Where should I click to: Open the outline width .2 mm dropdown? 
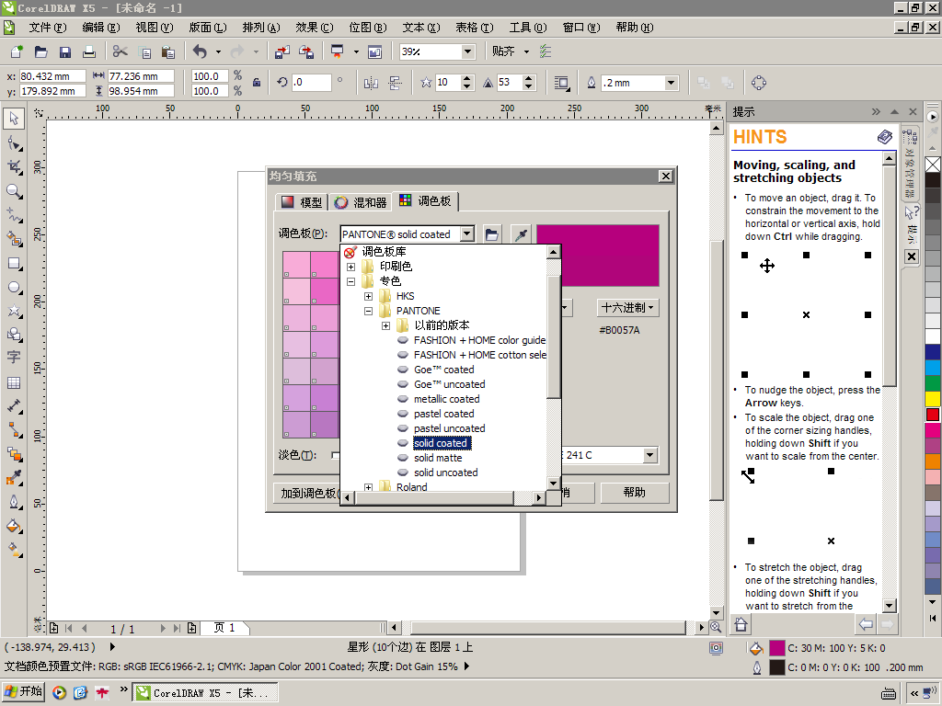(671, 83)
